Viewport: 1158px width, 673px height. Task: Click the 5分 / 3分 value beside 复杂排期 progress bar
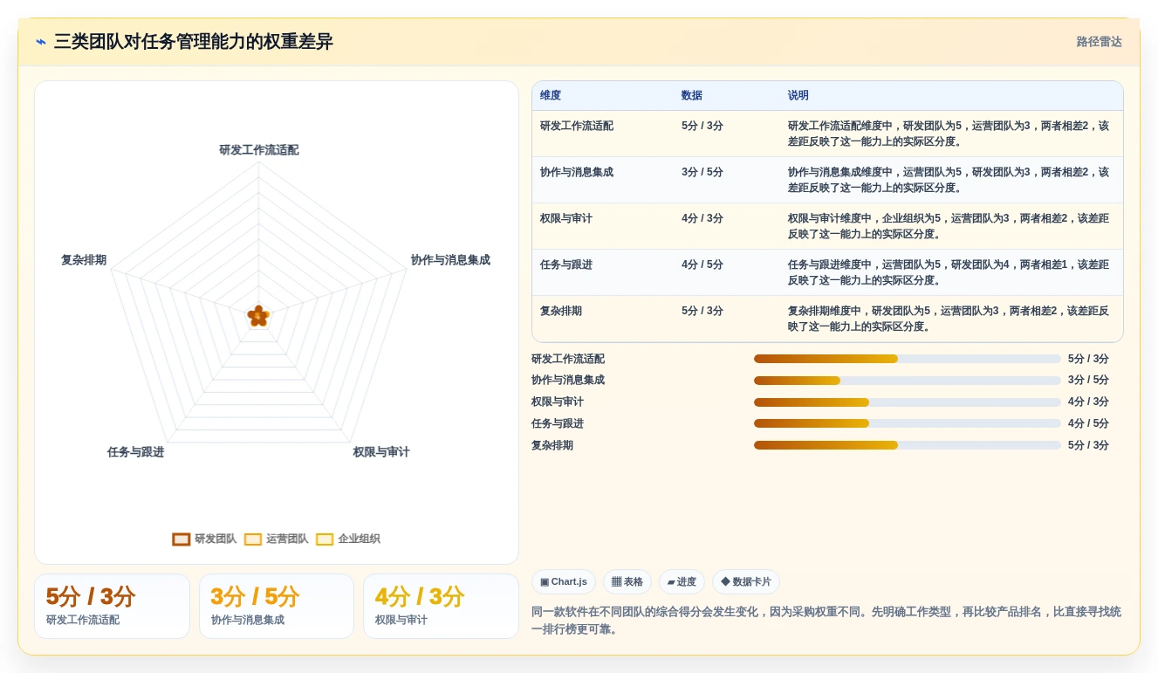click(x=1088, y=445)
